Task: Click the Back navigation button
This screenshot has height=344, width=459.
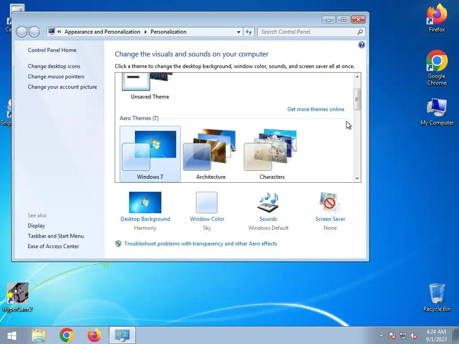Action: coord(22,32)
